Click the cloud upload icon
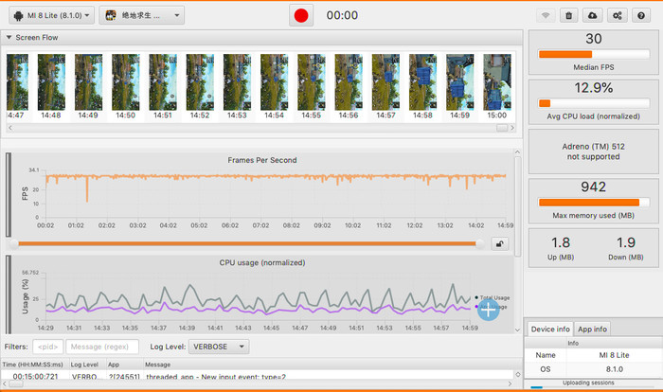663x392 pixels. [593, 16]
